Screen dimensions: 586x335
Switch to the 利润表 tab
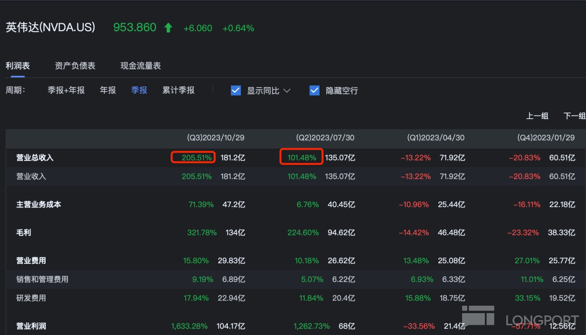(18, 66)
